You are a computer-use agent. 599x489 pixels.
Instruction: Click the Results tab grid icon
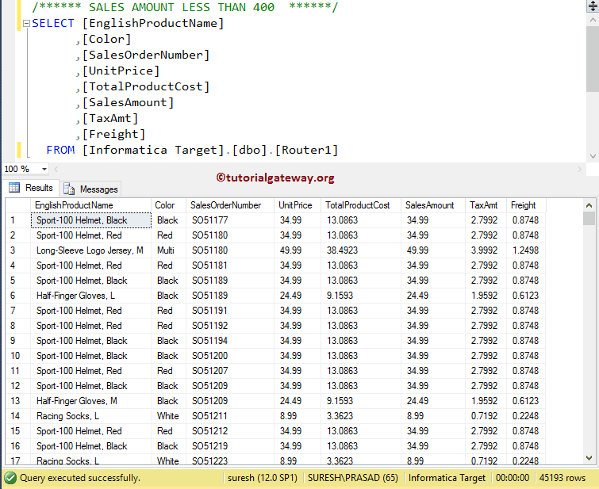pyautogui.click(x=14, y=188)
